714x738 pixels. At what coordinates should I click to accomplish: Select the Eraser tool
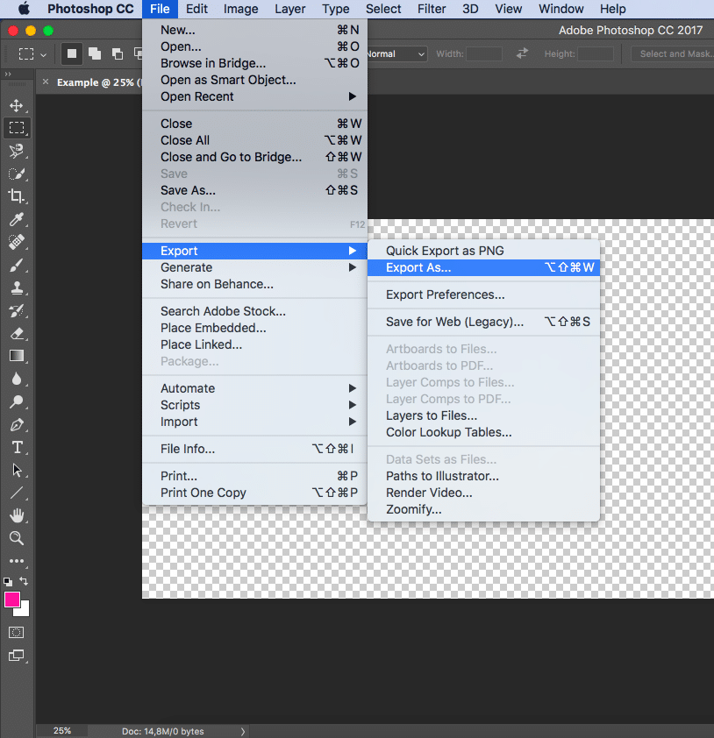(x=18, y=333)
